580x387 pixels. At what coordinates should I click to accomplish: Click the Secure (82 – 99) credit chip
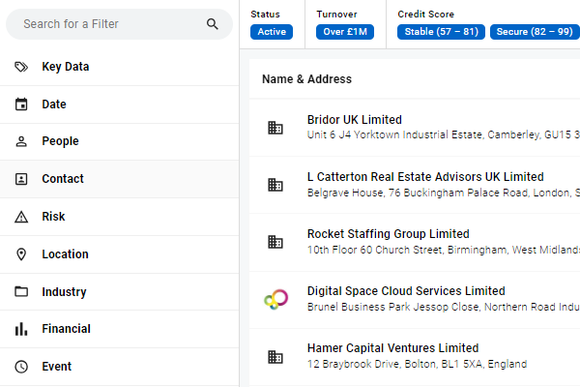click(x=535, y=32)
